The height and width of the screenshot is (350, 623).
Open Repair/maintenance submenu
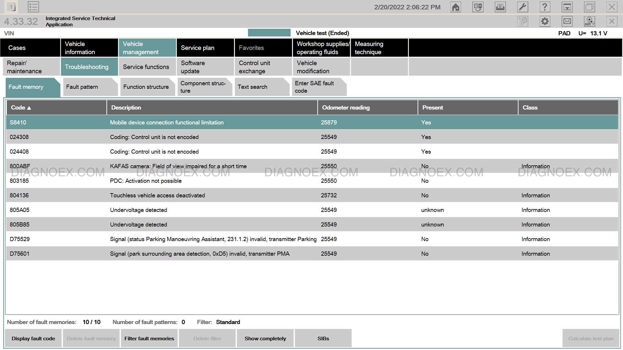[x=31, y=67]
